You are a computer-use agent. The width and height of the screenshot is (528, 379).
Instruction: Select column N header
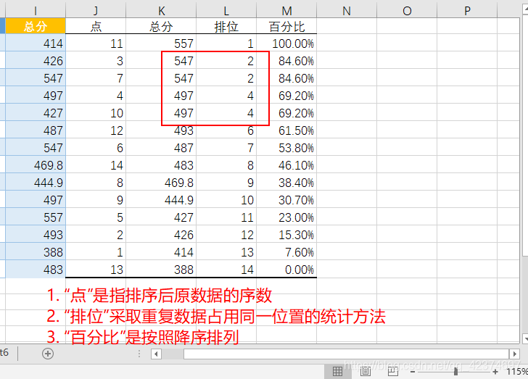pyautogui.click(x=347, y=11)
